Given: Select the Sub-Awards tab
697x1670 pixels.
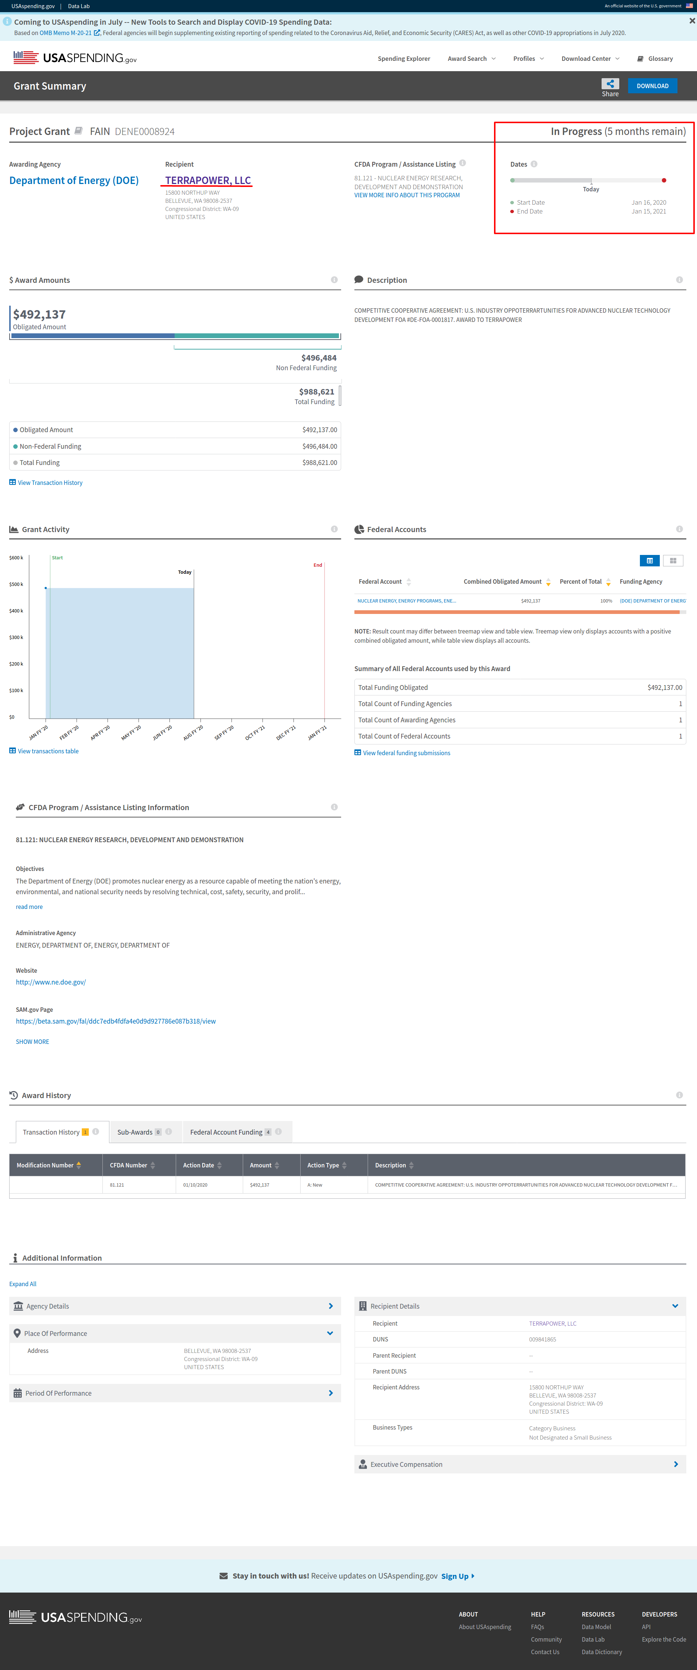Looking at the screenshot, I should (x=146, y=1132).
